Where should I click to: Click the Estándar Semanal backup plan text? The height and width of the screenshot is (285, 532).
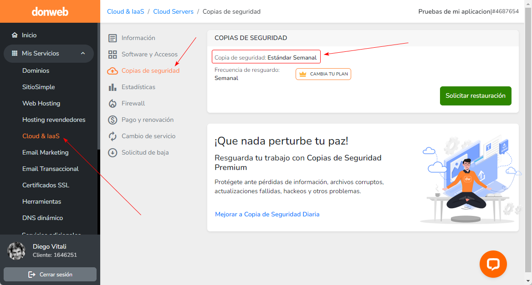click(292, 58)
